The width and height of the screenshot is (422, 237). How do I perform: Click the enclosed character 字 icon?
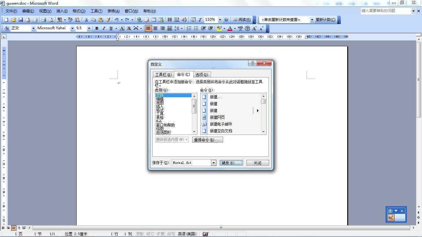247,28
